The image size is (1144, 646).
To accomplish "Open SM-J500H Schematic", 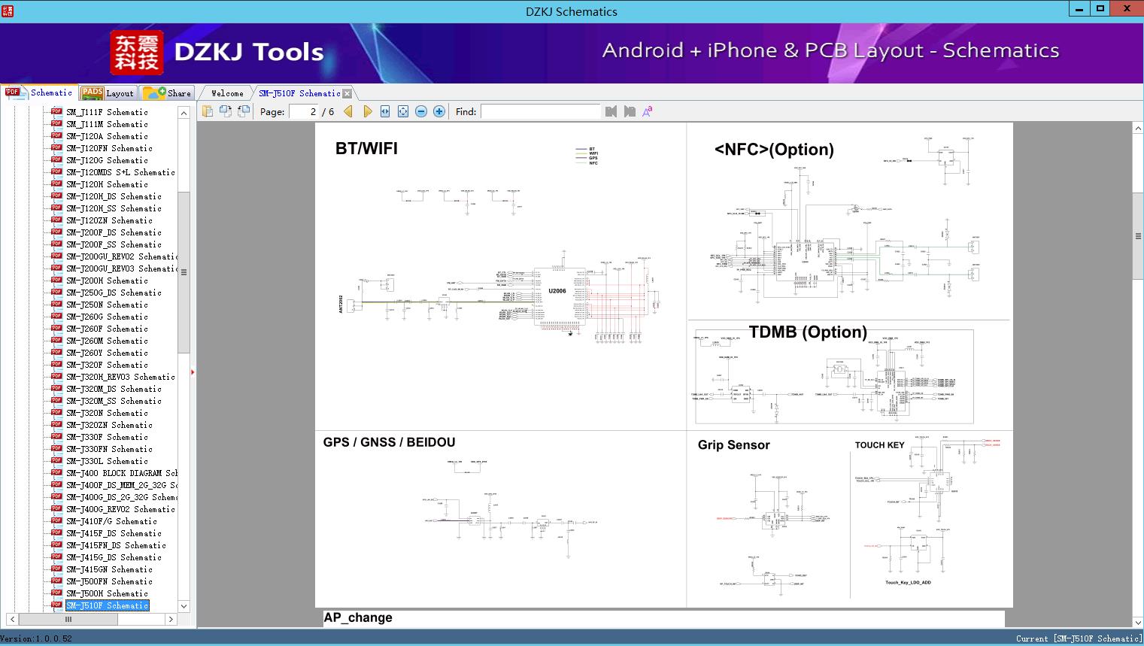I will pyautogui.click(x=107, y=593).
